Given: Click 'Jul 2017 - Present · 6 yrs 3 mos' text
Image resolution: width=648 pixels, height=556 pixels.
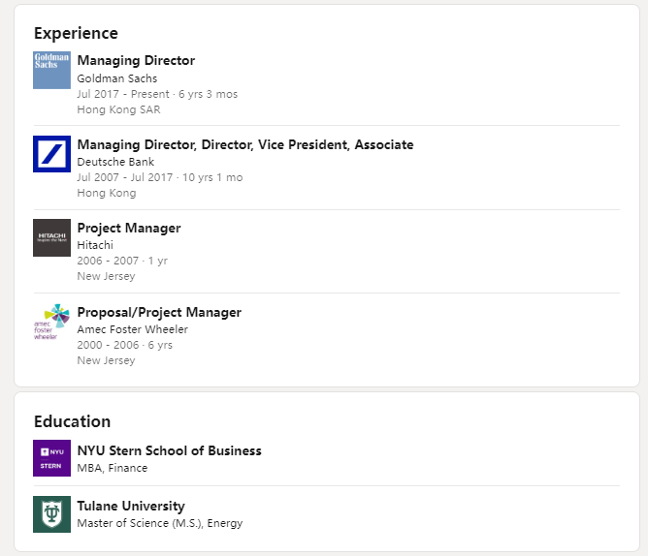Looking at the screenshot, I should click(157, 94).
